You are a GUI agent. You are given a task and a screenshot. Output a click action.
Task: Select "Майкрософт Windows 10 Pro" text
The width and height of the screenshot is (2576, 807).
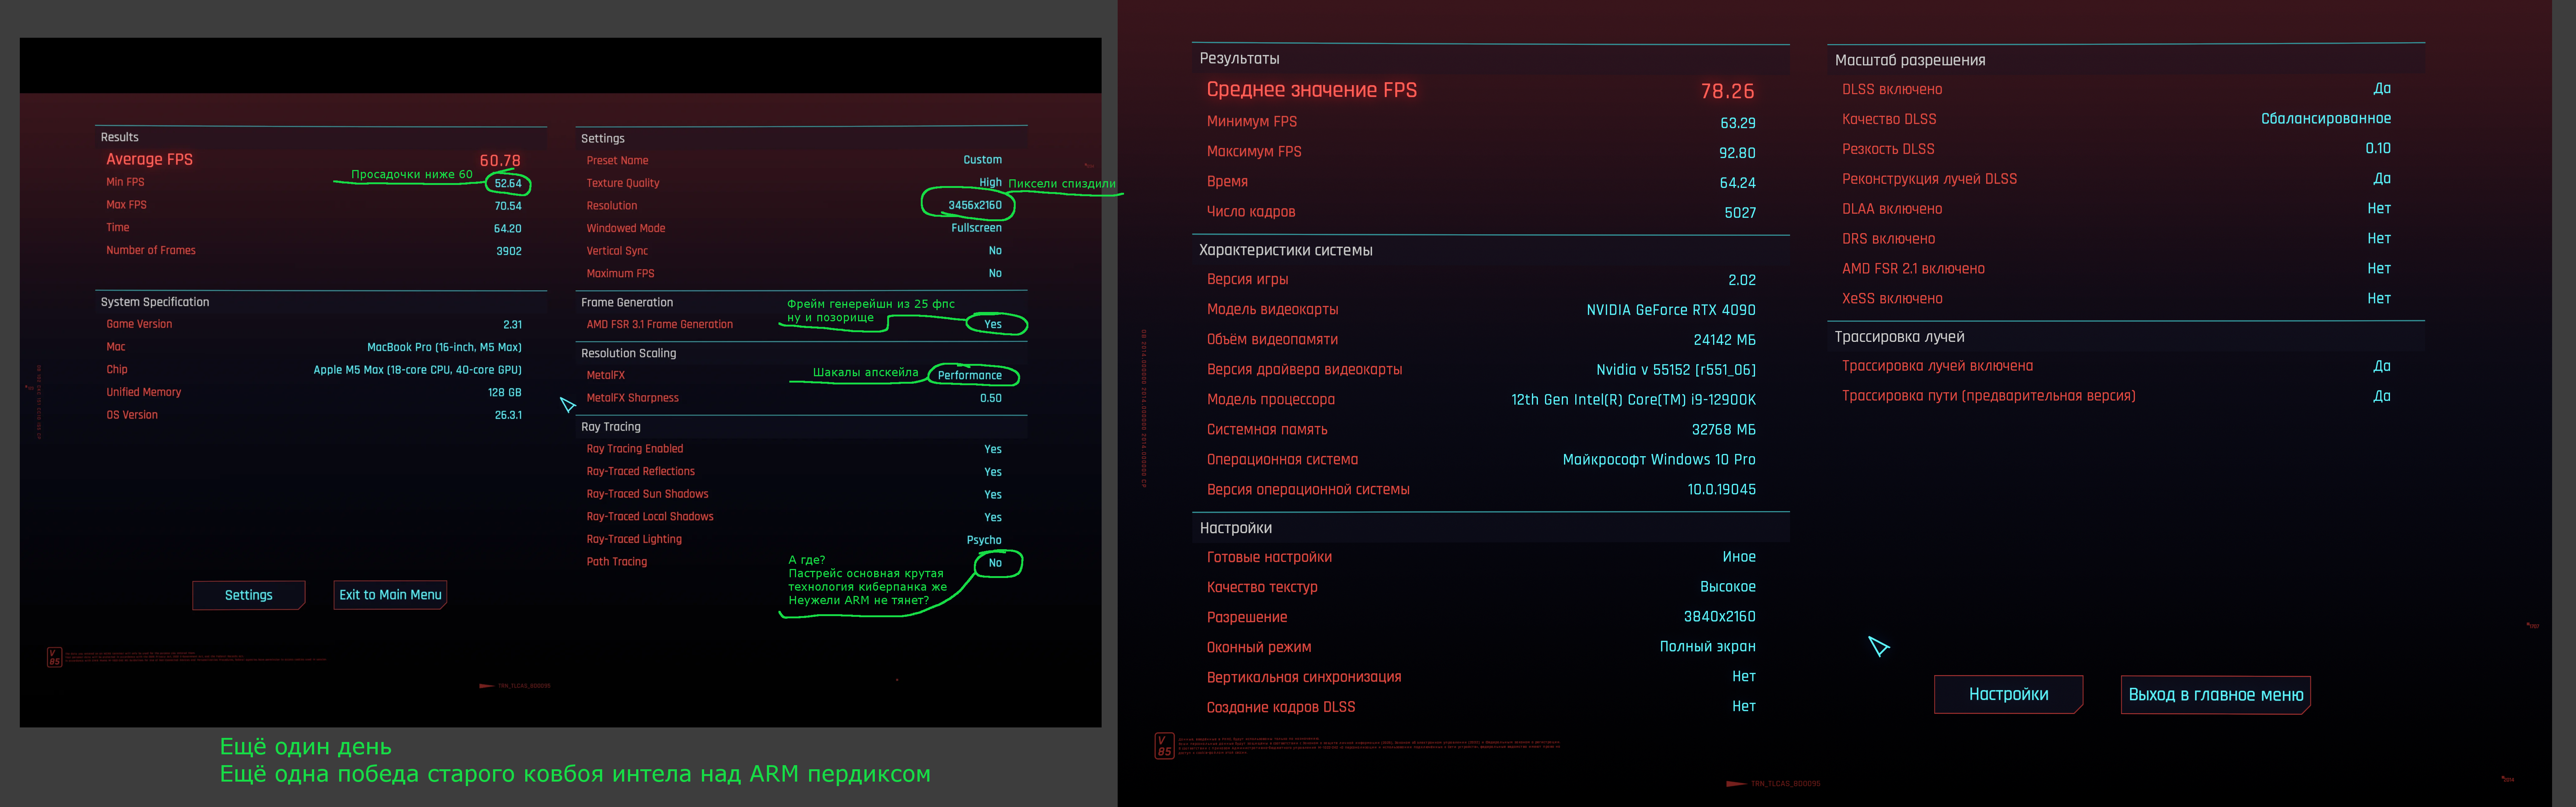[x=1659, y=460]
